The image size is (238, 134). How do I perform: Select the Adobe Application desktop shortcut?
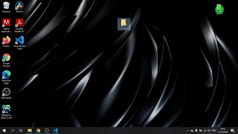[x=6, y=26]
